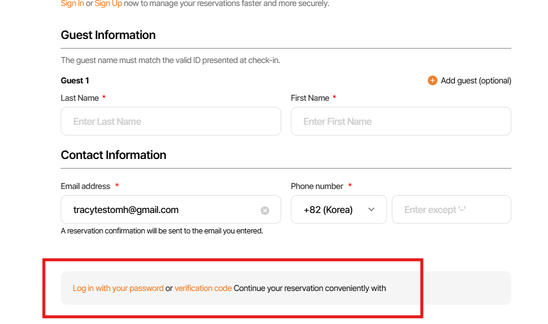Click the Email address field label
Viewport: 548px width, 324px height.
coord(85,186)
